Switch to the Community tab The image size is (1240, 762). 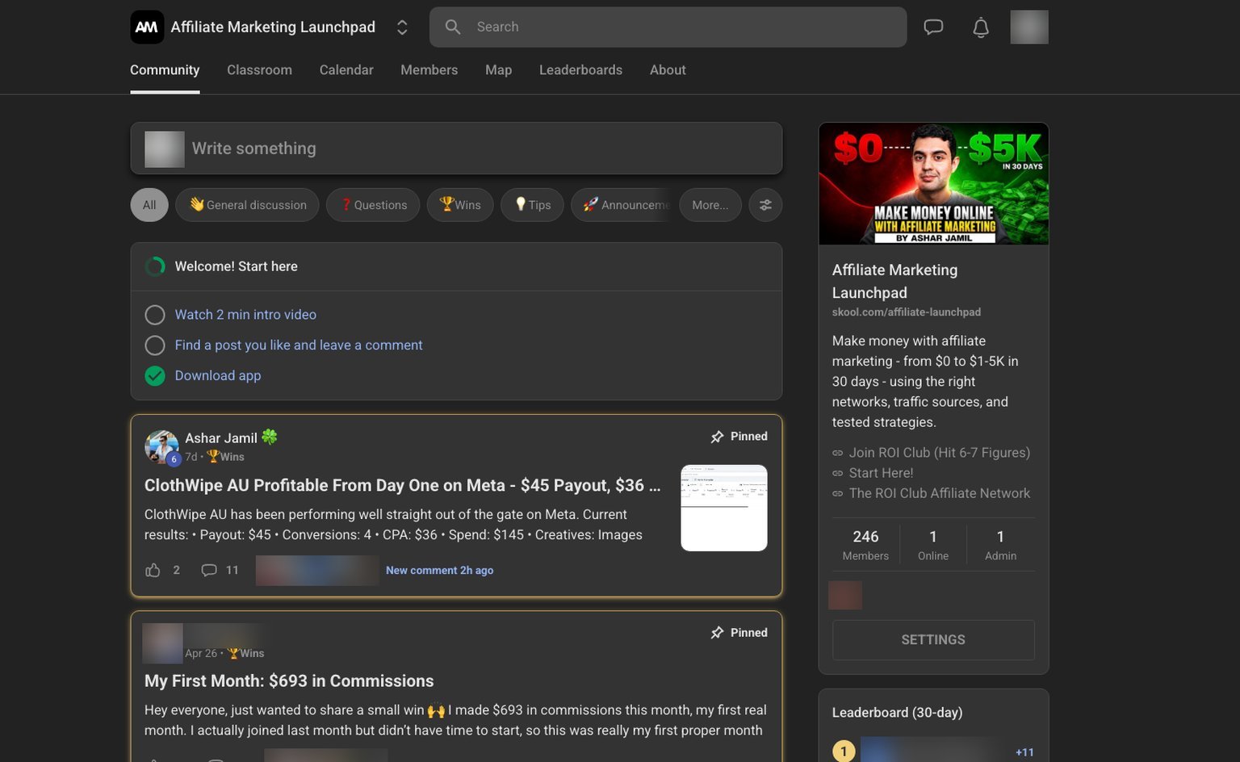click(x=165, y=70)
